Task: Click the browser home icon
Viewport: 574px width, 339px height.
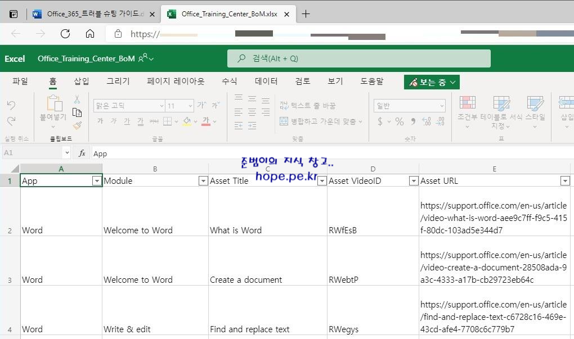Action: (90, 34)
